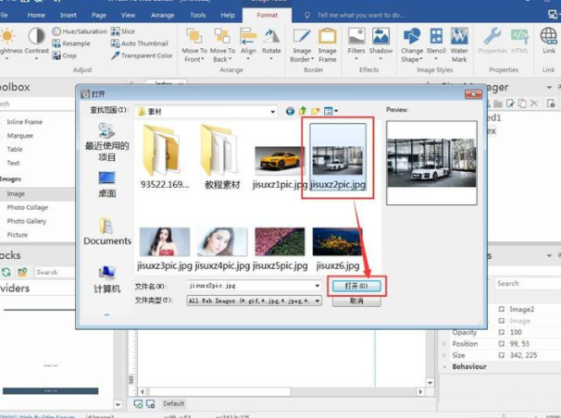Create new folder in open dialog
The width and height of the screenshot is (561, 418).
pyautogui.click(x=315, y=111)
